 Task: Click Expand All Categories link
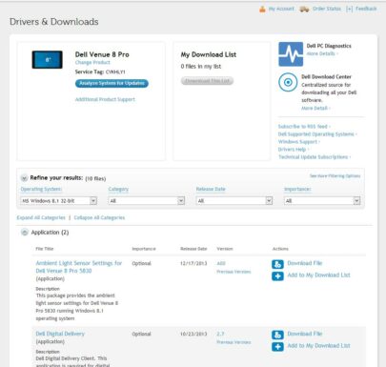coord(41,217)
